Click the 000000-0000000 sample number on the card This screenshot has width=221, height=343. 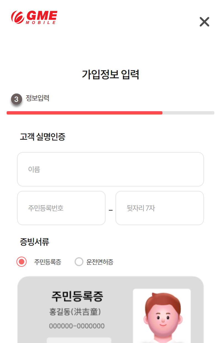pos(77,326)
